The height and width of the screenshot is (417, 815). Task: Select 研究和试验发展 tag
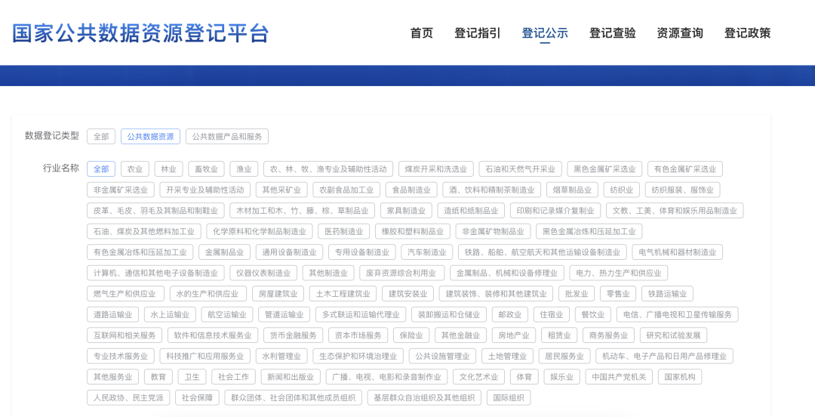tap(674, 335)
